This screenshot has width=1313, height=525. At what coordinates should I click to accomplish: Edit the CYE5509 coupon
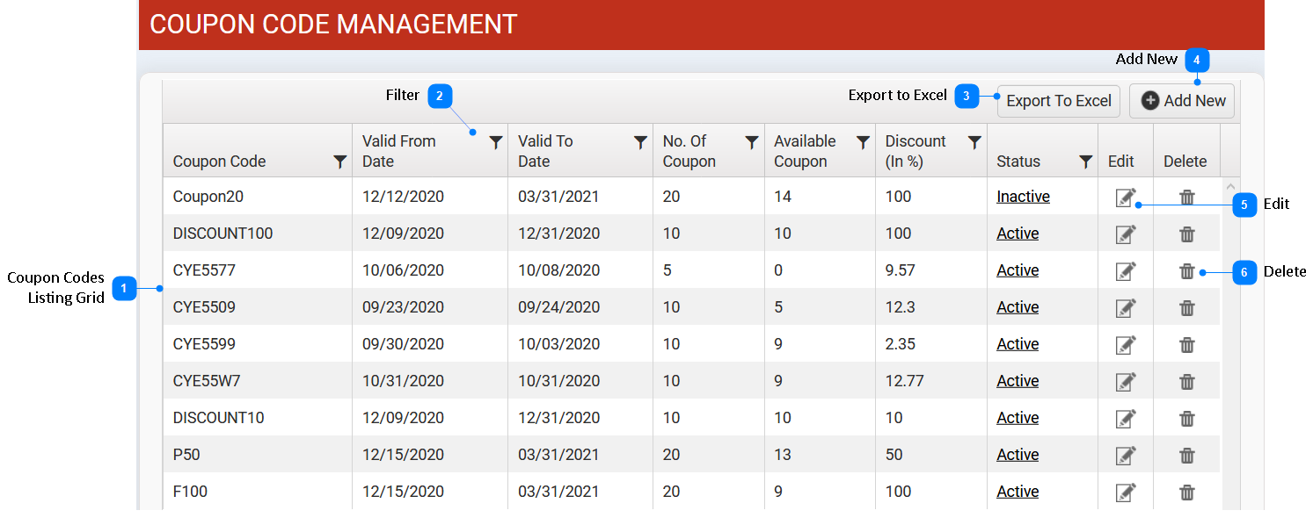pyautogui.click(x=1126, y=308)
